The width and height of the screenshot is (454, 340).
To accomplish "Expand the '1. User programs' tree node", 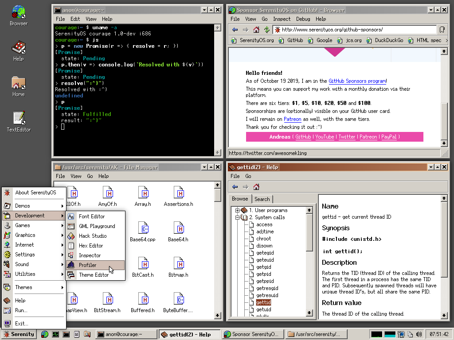I will tap(238, 210).
